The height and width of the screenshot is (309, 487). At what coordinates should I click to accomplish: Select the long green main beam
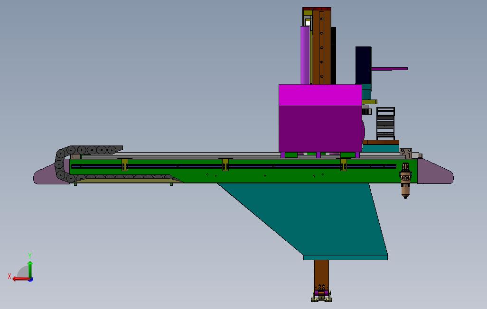coord(243,171)
